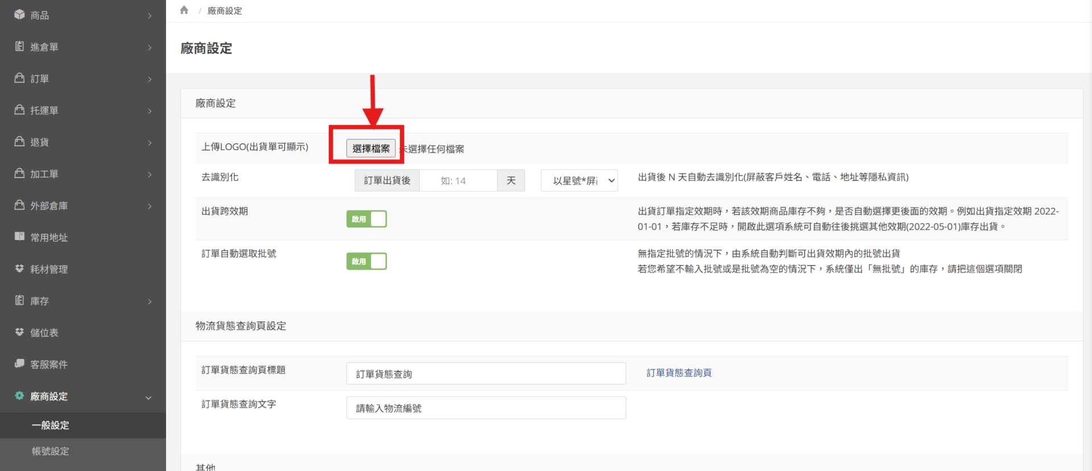Expand the 庫存 menu arrow
This screenshot has height=471, width=1092.
pos(150,301)
